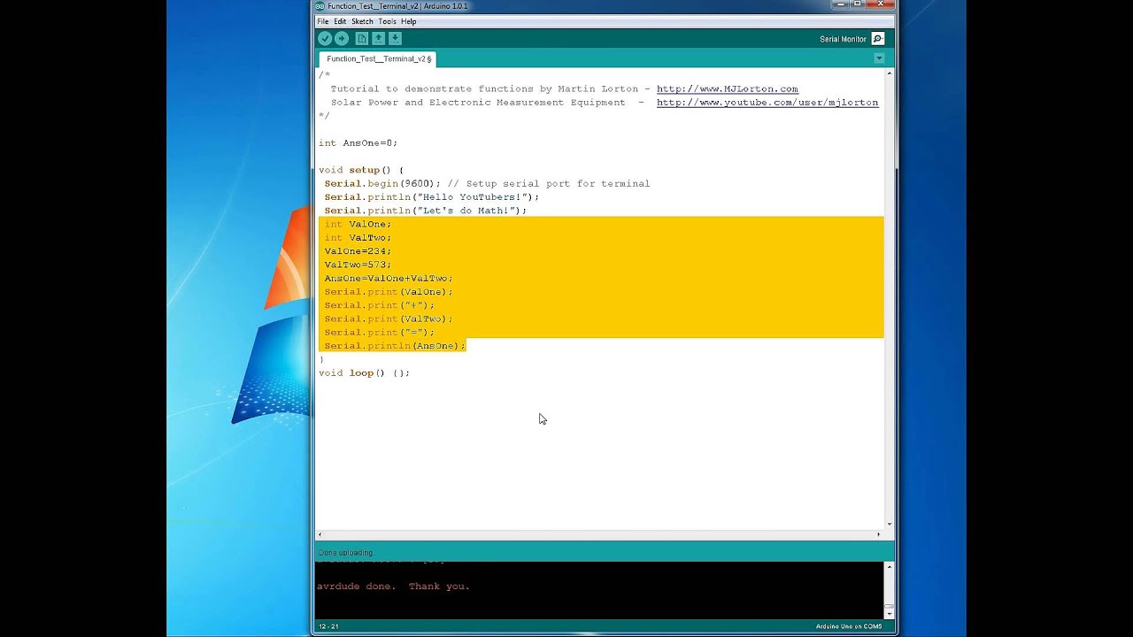
Task: Open the Serial Monitor magnifier icon
Action: 878,39
